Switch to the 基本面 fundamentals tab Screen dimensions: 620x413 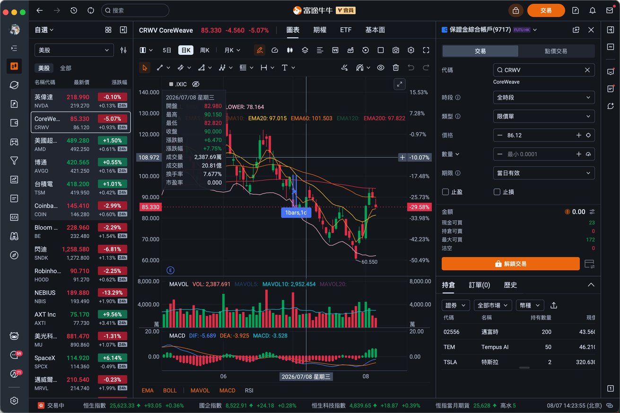(375, 30)
